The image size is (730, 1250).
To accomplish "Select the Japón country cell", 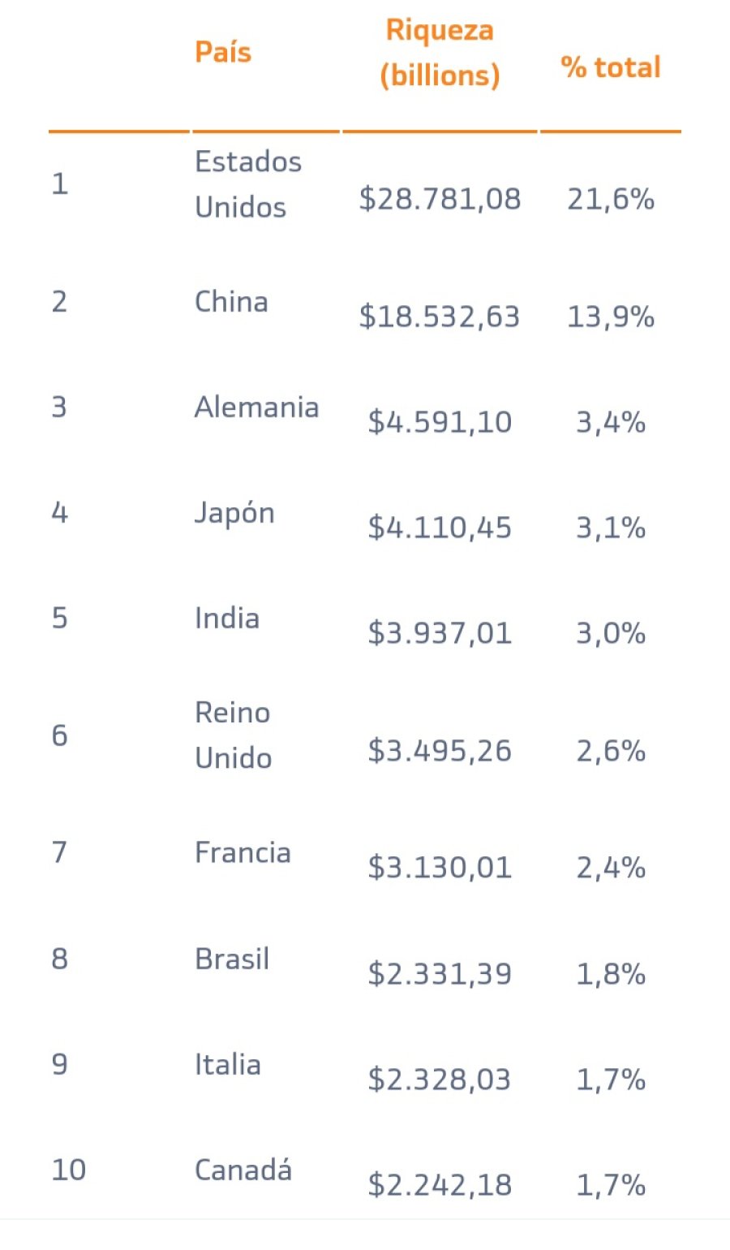I will [234, 513].
